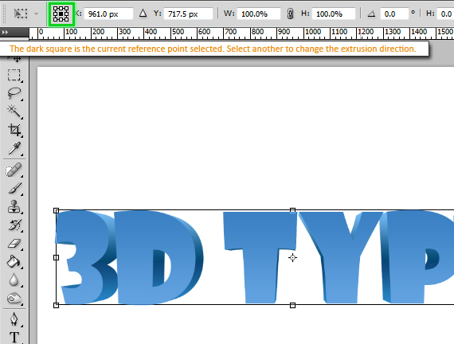Pick the Eyedropper tool

[14, 148]
